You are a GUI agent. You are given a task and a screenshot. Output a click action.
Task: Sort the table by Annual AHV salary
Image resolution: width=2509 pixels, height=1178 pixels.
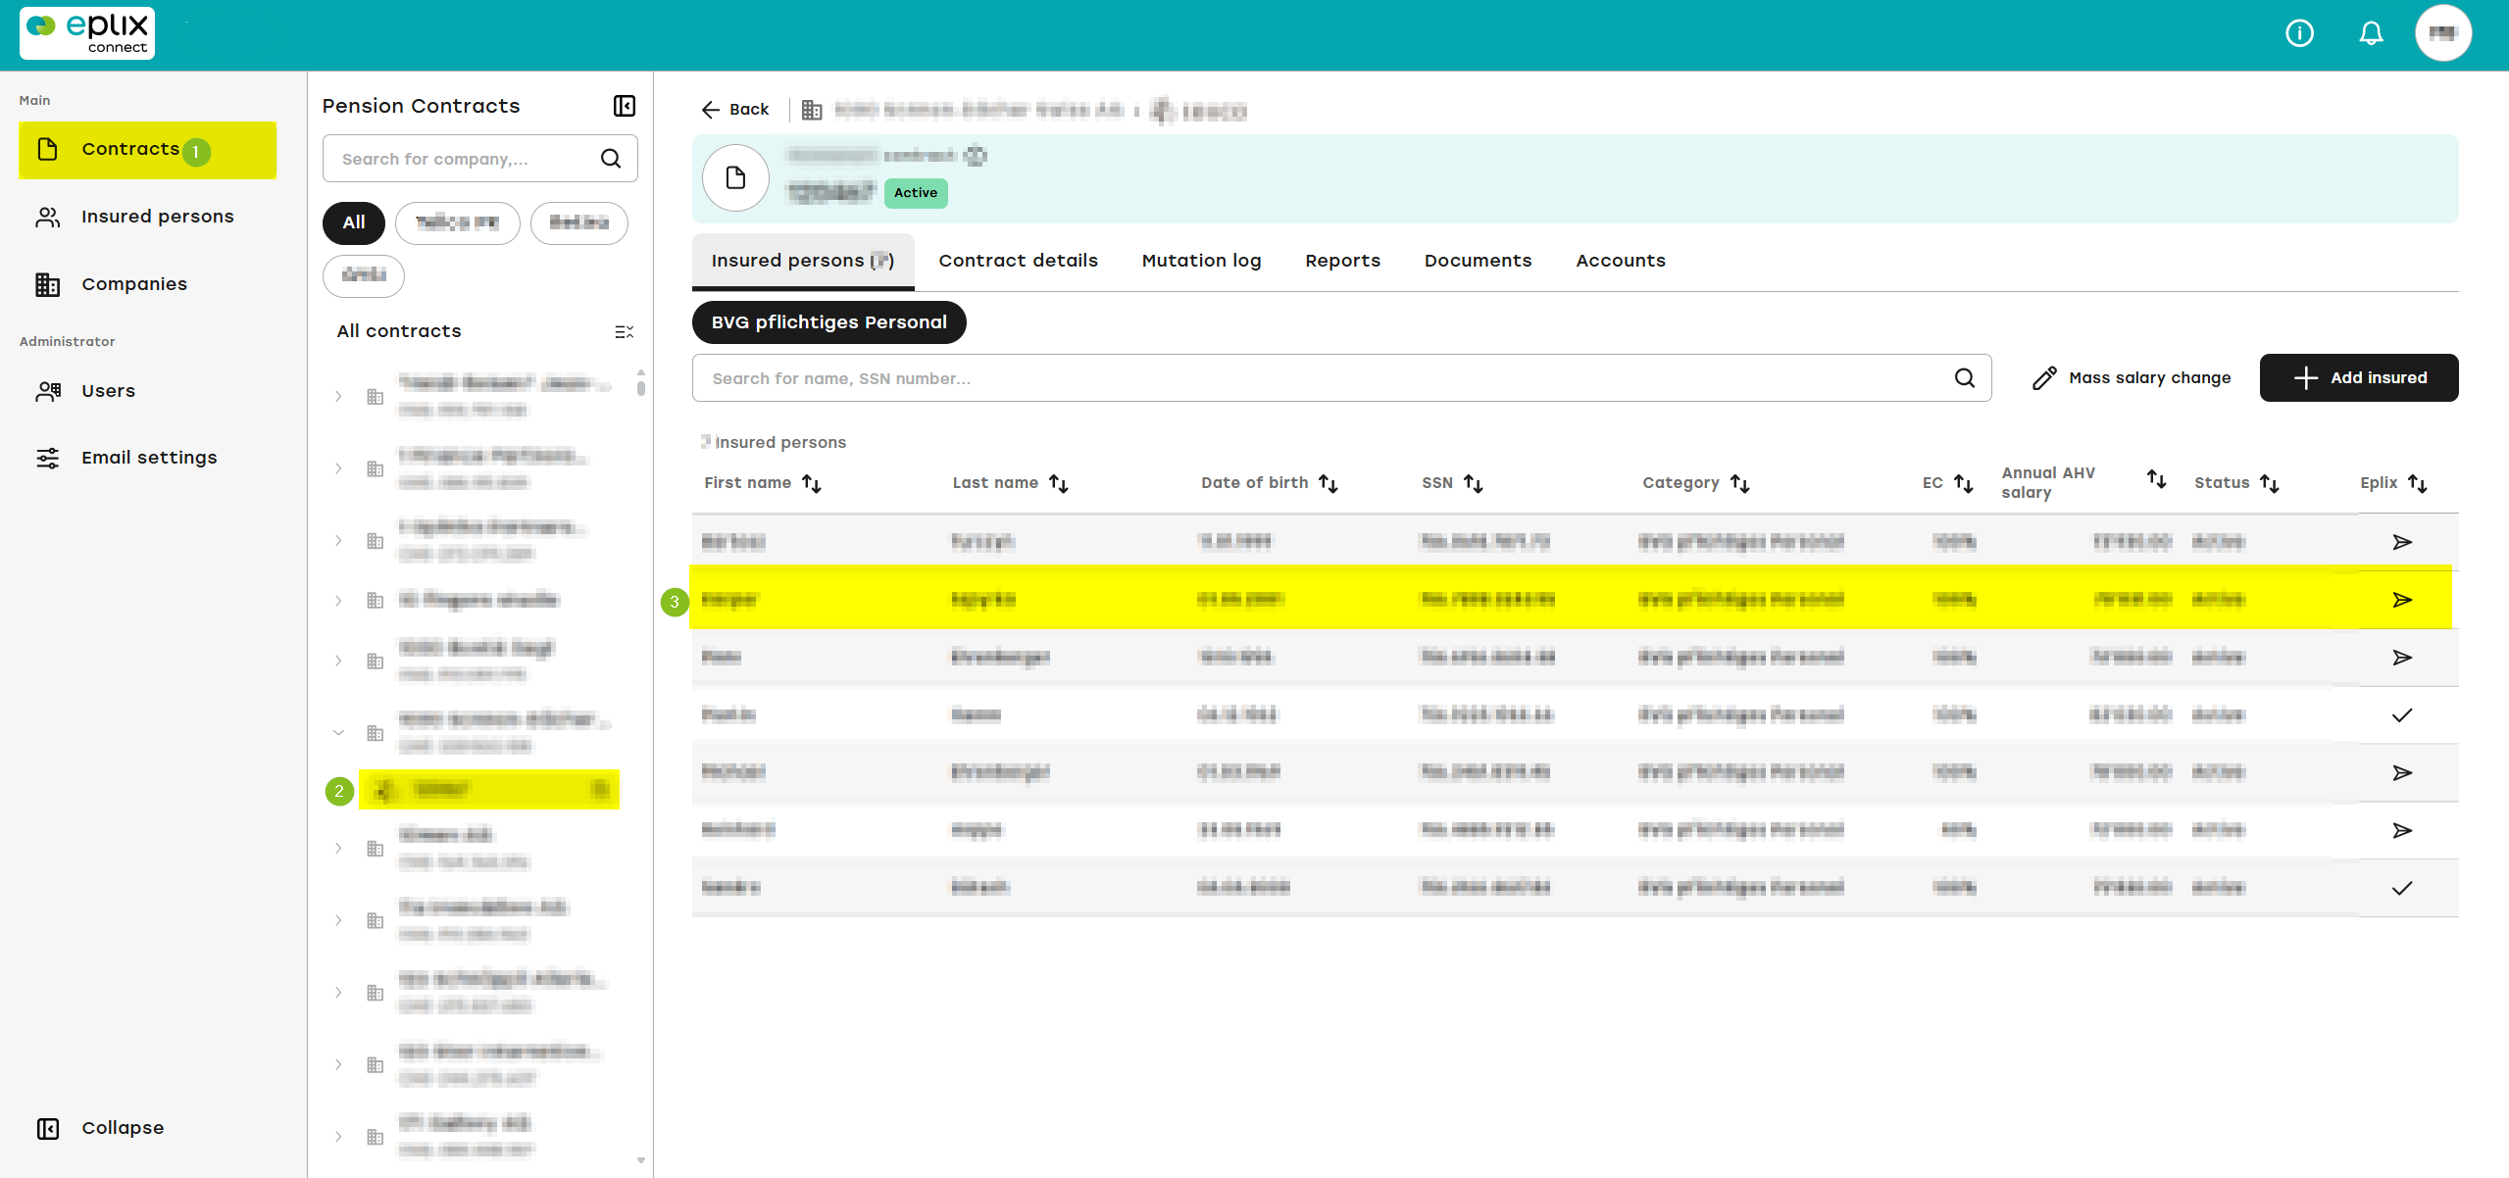tap(2157, 479)
